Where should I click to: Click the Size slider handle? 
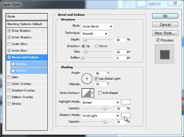(86, 52)
